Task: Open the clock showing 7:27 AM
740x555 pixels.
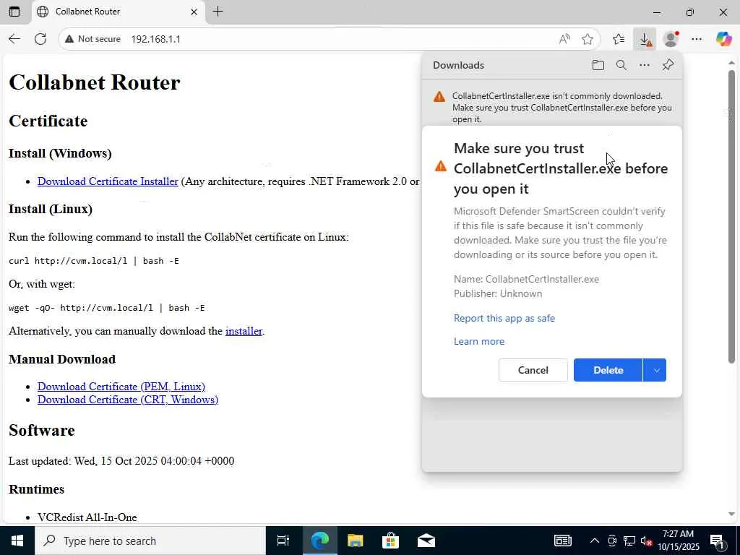Action: click(679, 541)
